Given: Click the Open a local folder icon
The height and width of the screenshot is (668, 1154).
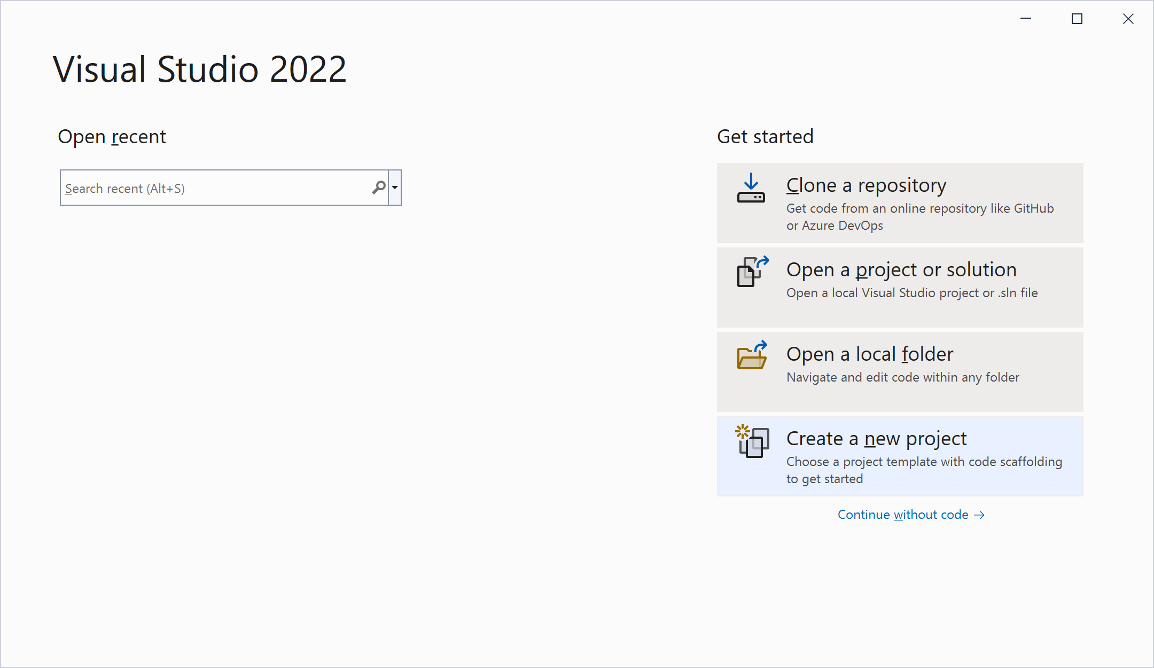Looking at the screenshot, I should 752,355.
